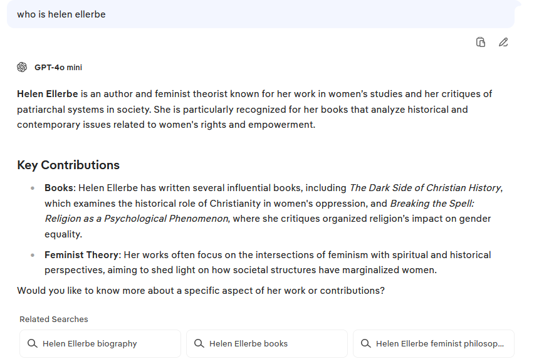
Task: Click the bold 'Books' bullet label
Action: pyautogui.click(x=59, y=188)
